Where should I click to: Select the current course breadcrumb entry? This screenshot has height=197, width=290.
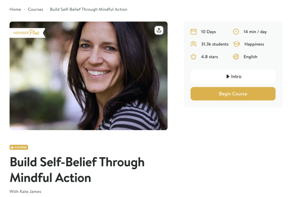(x=89, y=9)
